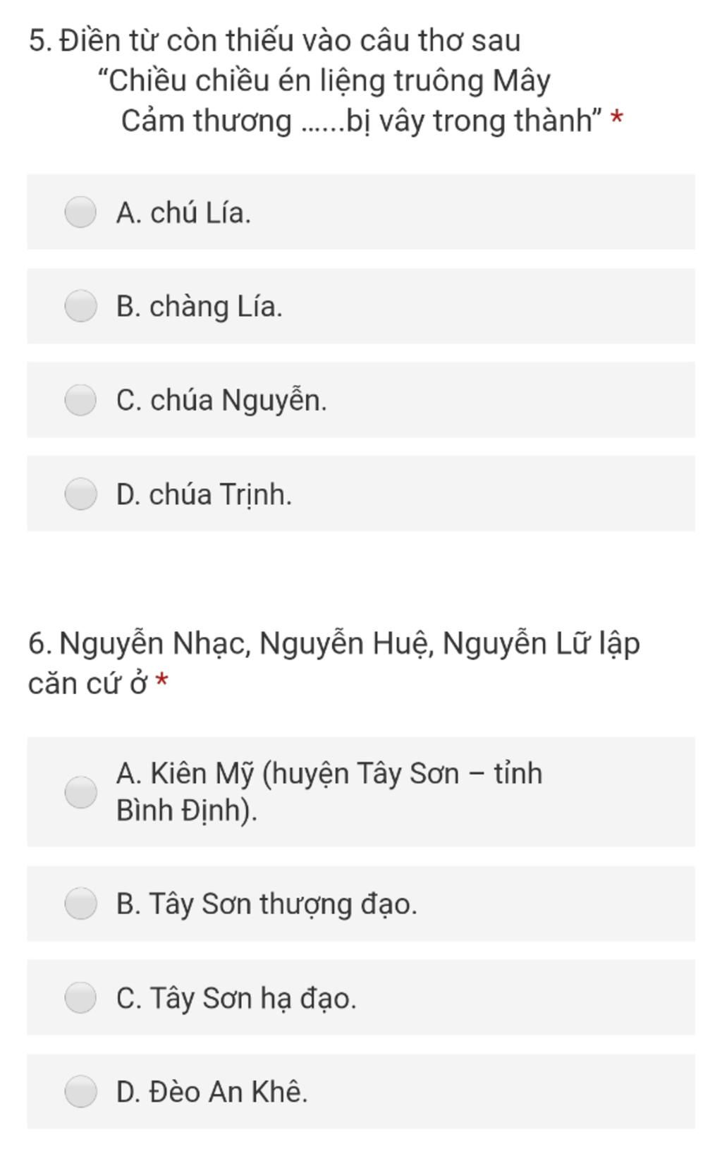
Task: Click the answer text 'B. Tây Sơn thượng đạo.'
Action: (x=267, y=904)
